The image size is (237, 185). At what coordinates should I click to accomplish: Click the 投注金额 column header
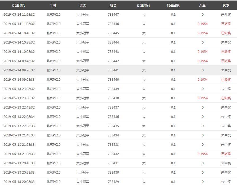(x=173, y=5)
